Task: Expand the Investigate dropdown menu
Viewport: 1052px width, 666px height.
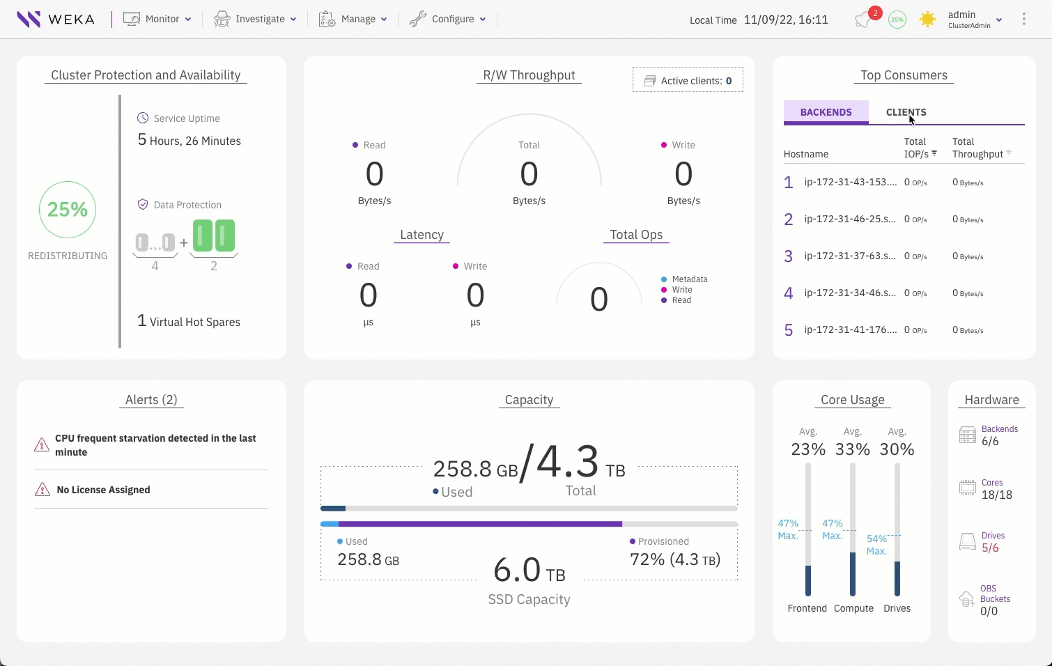Action: (255, 20)
